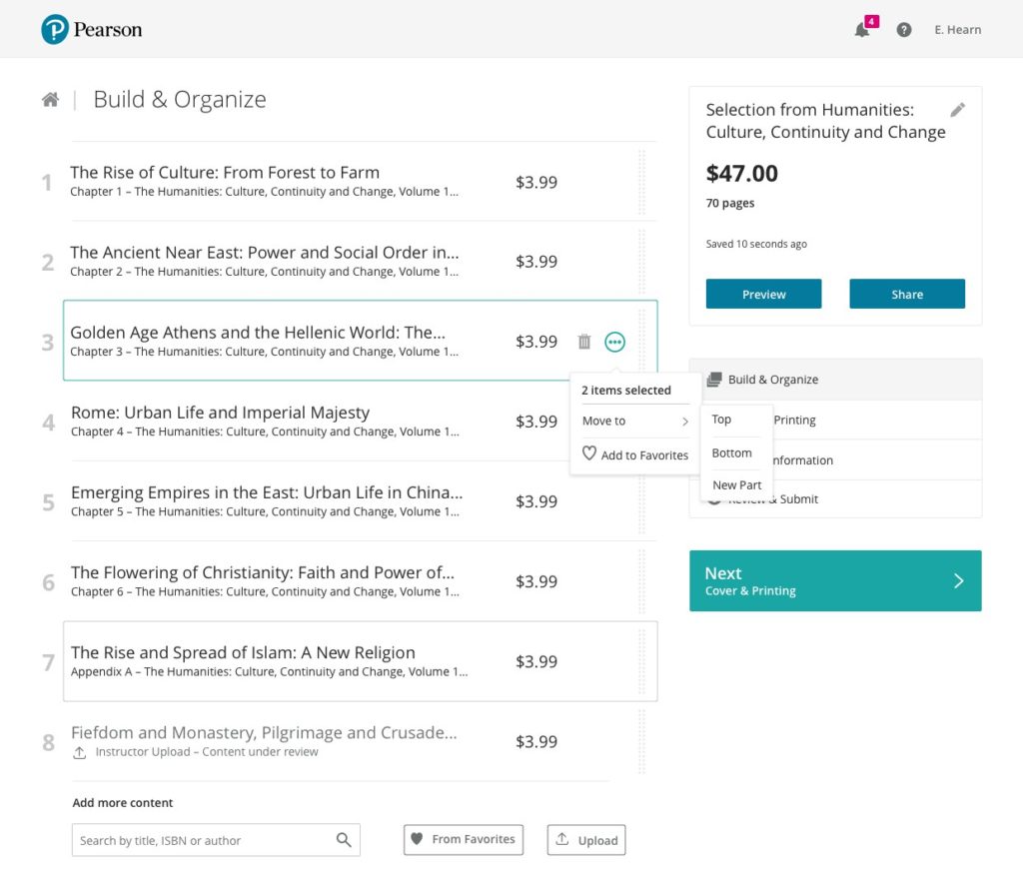Grab the drag handle of The Ancient Near East row
The height and width of the screenshot is (887, 1023).
tap(641, 262)
